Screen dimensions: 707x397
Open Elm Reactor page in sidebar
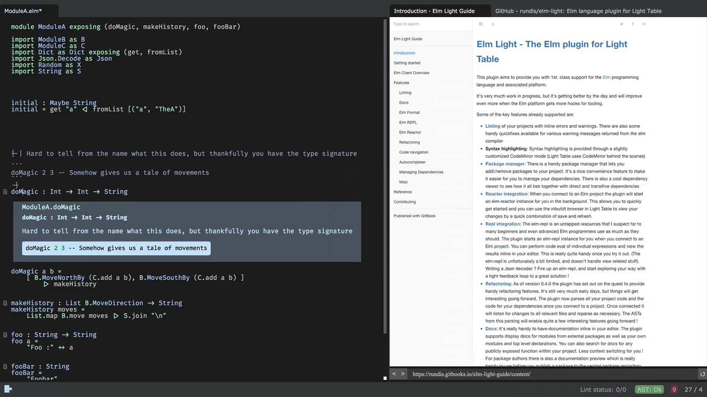[x=410, y=132]
